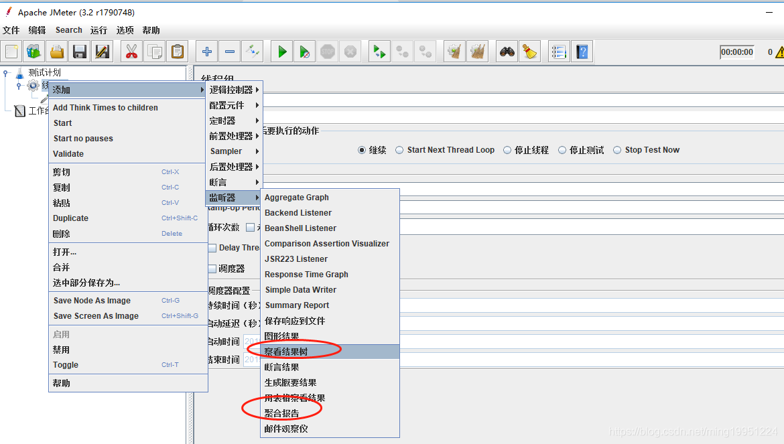
Task: Open the 运行 menu in menu bar
Action: (x=99, y=30)
